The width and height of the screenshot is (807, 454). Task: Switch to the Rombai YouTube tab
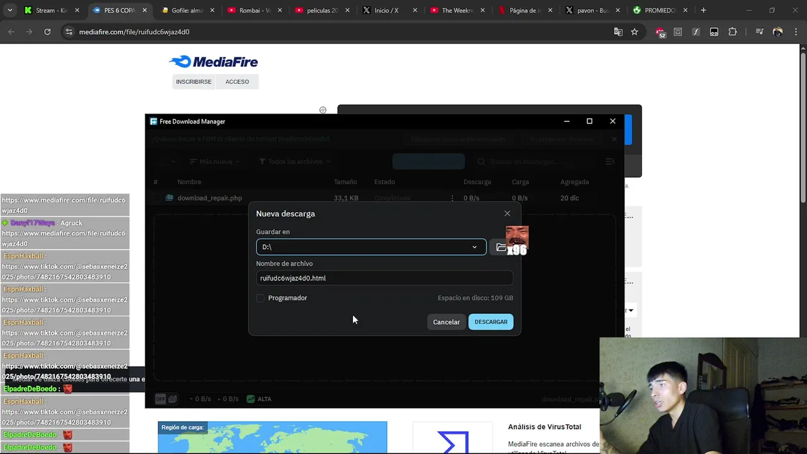pyautogui.click(x=255, y=10)
